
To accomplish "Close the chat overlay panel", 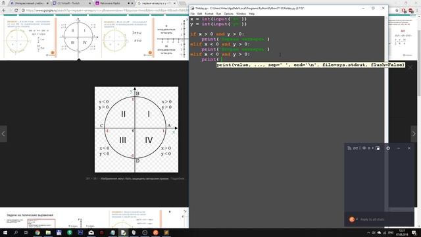I will (409, 148).
